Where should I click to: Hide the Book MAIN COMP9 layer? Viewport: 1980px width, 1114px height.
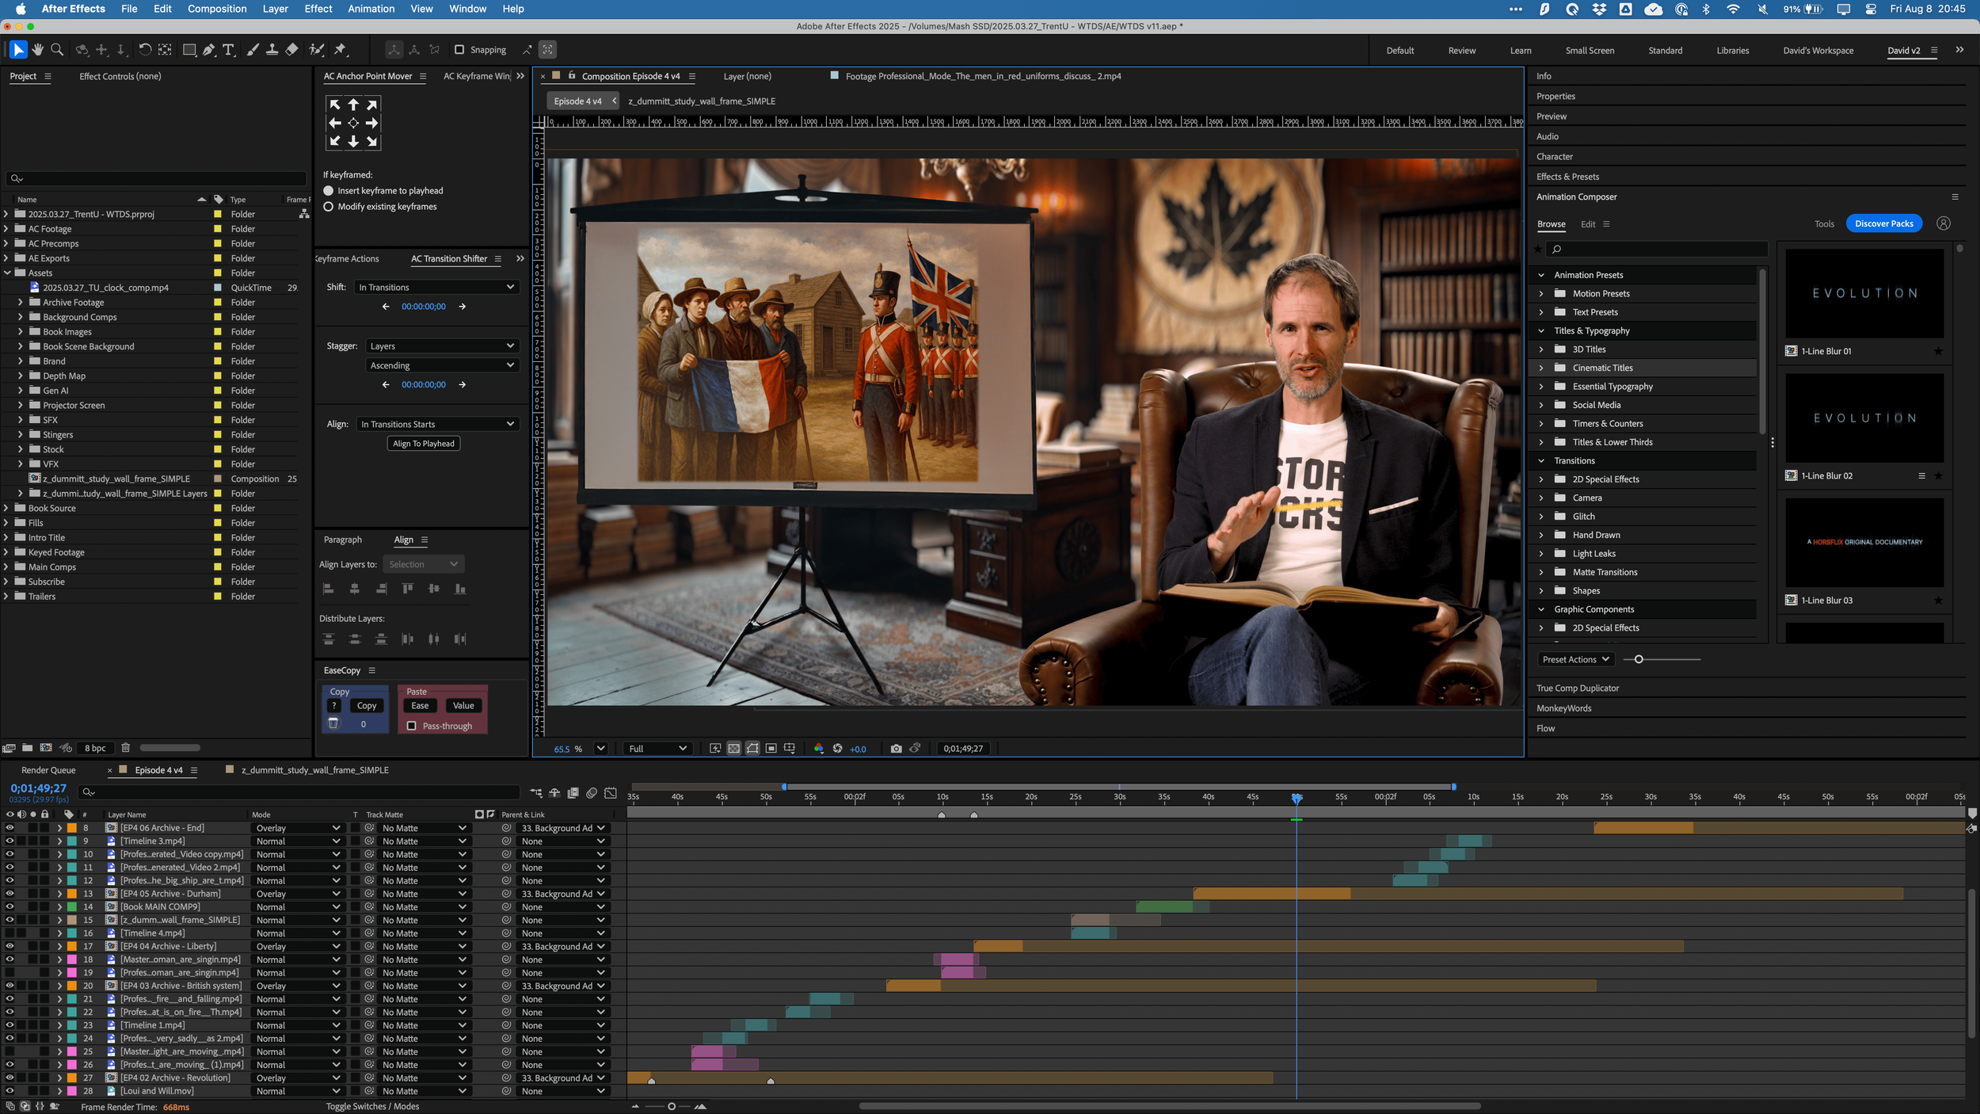(x=10, y=906)
